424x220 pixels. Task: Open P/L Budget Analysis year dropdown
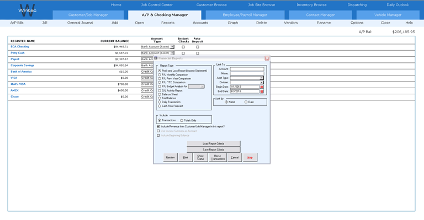(x=202, y=87)
